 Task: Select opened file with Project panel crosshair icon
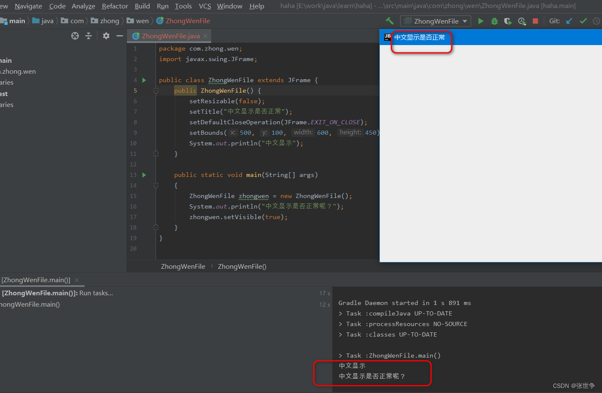(x=75, y=36)
